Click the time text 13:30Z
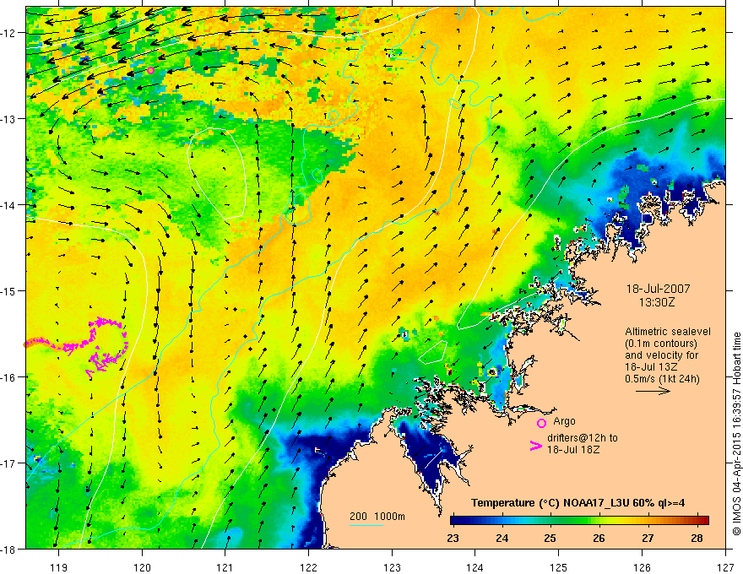The height and width of the screenshot is (574, 743). [x=657, y=302]
